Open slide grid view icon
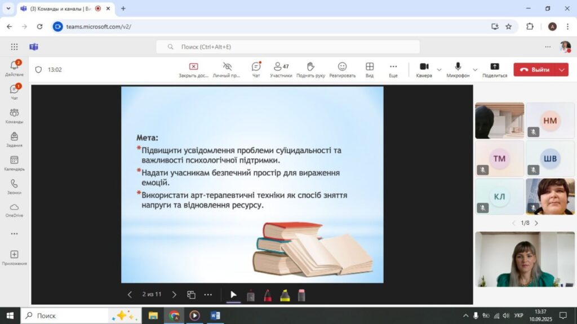Viewport: 577px width, 324px height. point(192,295)
